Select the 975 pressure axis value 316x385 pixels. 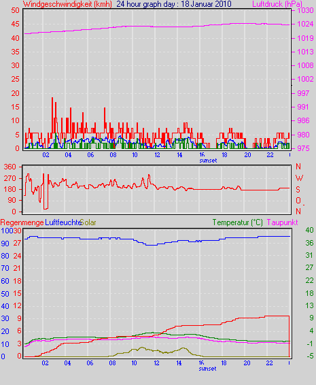pos(303,148)
